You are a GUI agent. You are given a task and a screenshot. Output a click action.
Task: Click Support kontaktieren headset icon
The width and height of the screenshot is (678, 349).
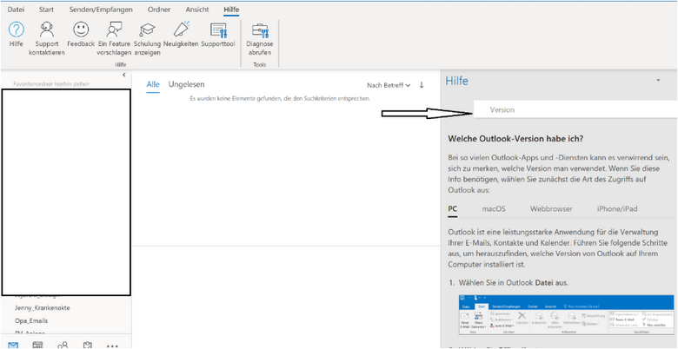click(47, 30)
